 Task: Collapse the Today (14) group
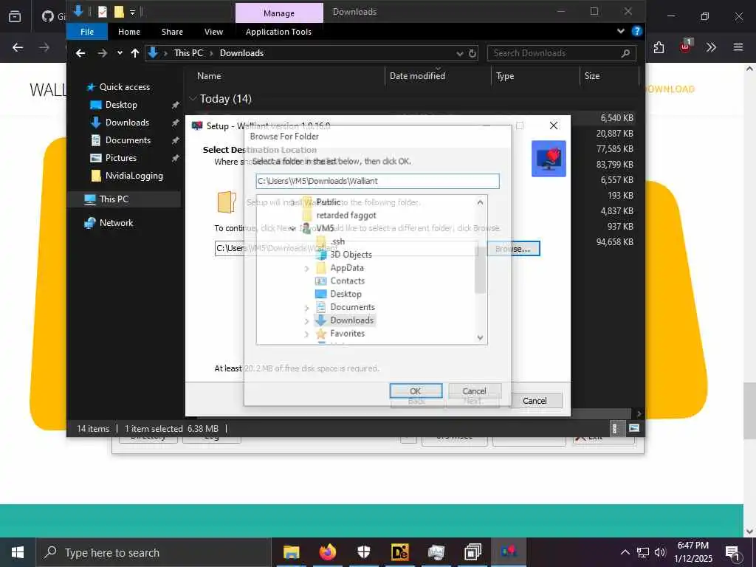[193, 99]
